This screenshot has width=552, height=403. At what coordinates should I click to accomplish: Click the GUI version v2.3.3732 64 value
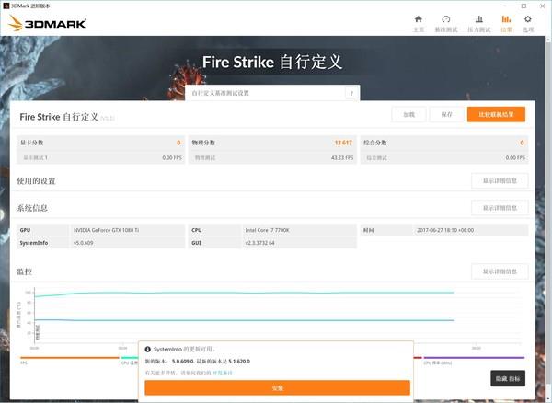[259, 243]
